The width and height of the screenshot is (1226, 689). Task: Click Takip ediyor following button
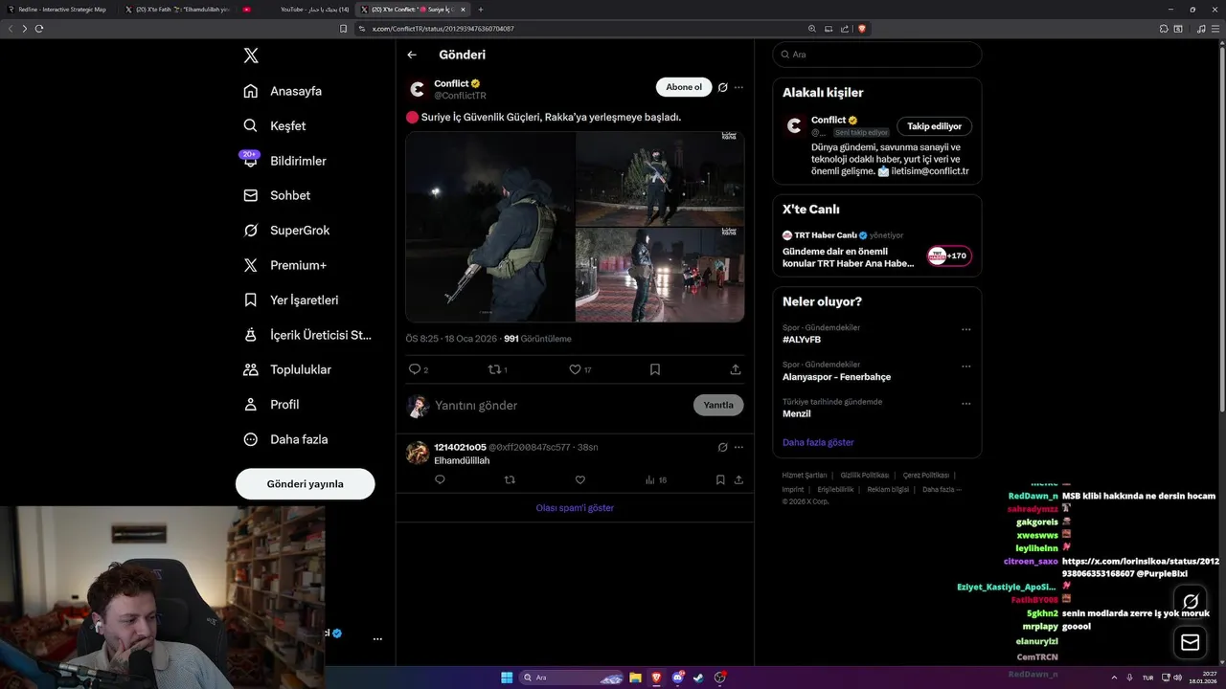click(935, 126)
